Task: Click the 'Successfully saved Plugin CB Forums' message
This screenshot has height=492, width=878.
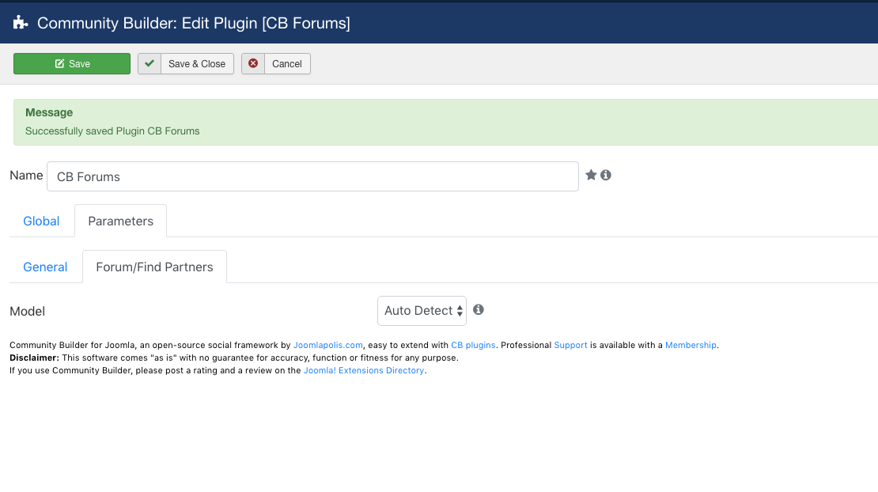Action: click(x=112, y=131)
